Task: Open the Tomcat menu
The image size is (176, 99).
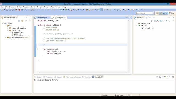Action: 46,7
